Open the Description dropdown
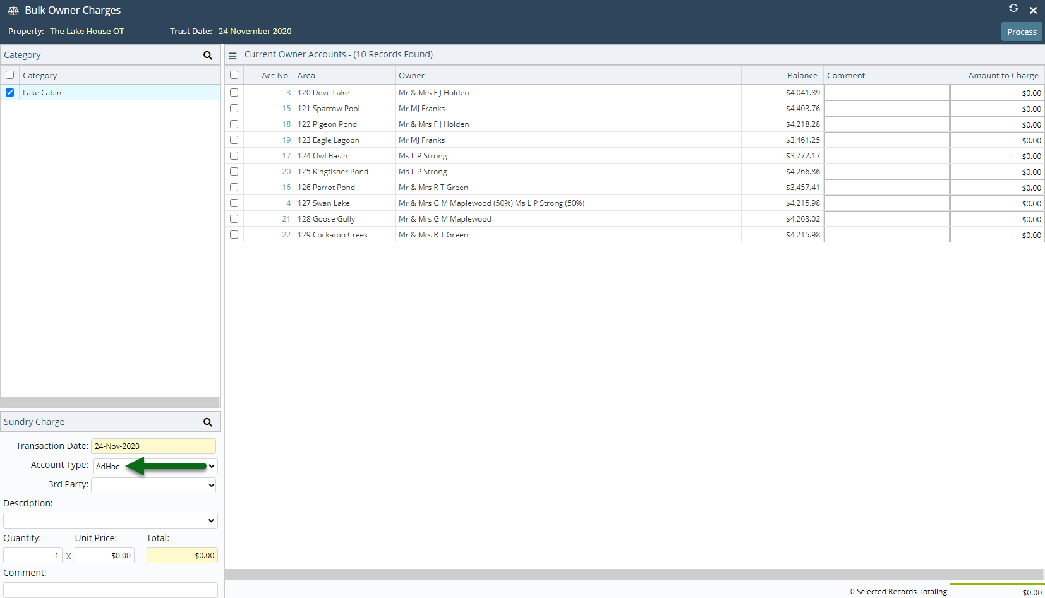 click(111, 520)
